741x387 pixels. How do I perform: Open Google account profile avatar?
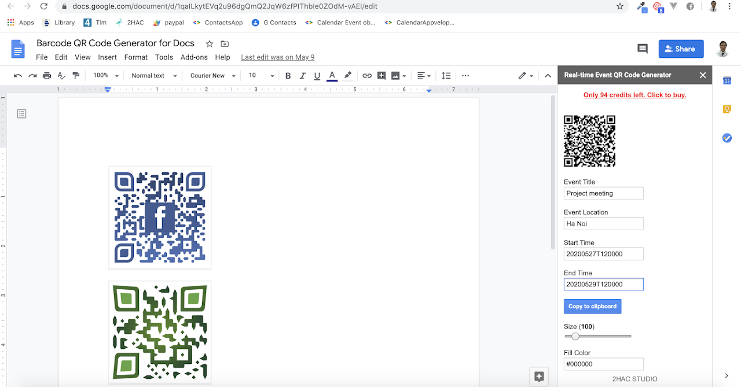(x=722, y=49)
